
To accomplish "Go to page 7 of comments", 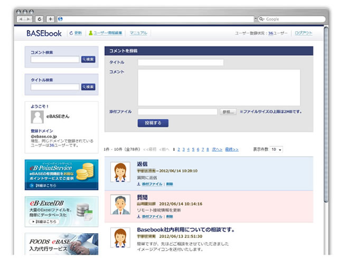I will (203, 150).
